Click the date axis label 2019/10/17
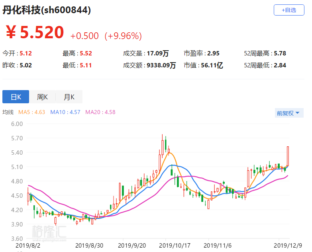This screenshot has height=252, width=312. tap(175, 246)
